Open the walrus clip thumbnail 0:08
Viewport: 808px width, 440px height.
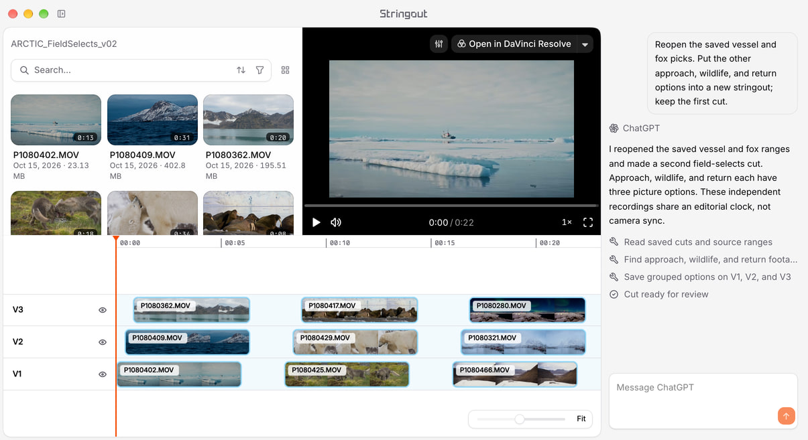pyautogui.click(x=248, y=214)
